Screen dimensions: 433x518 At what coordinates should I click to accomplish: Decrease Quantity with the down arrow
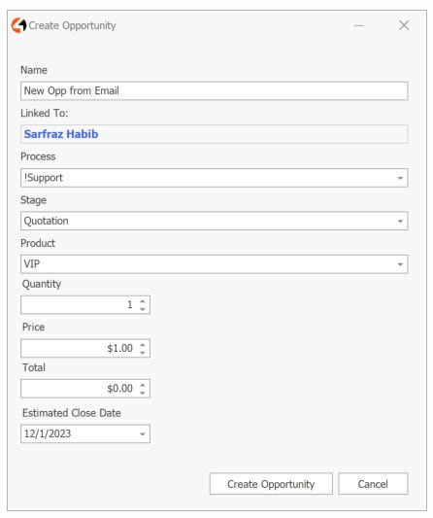143,309
